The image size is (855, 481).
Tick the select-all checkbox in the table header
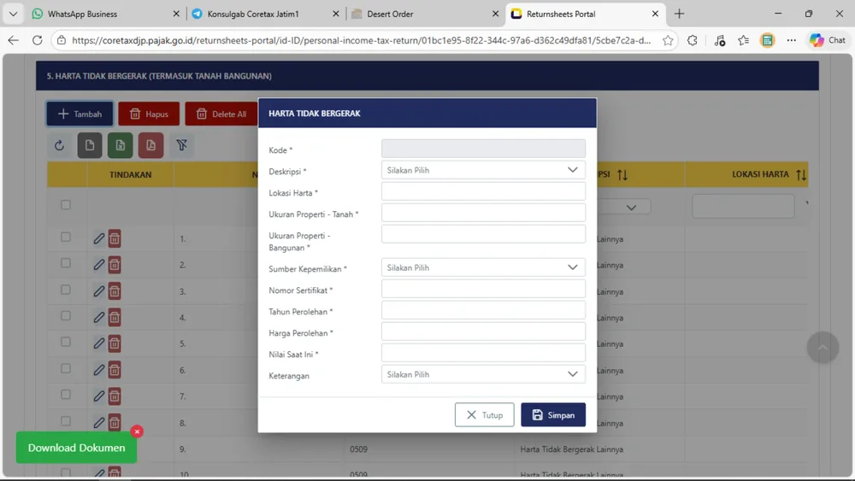tap(66, 205)
